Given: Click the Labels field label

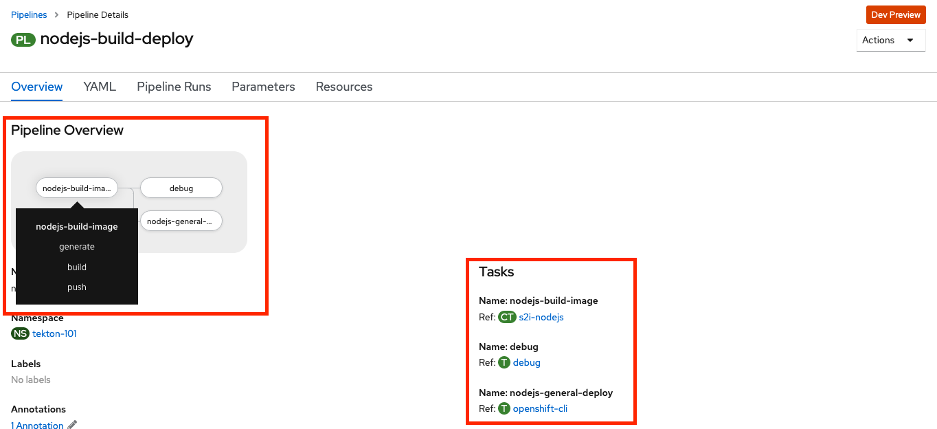Looking at the screenshot, I should (x=26, y=364).
